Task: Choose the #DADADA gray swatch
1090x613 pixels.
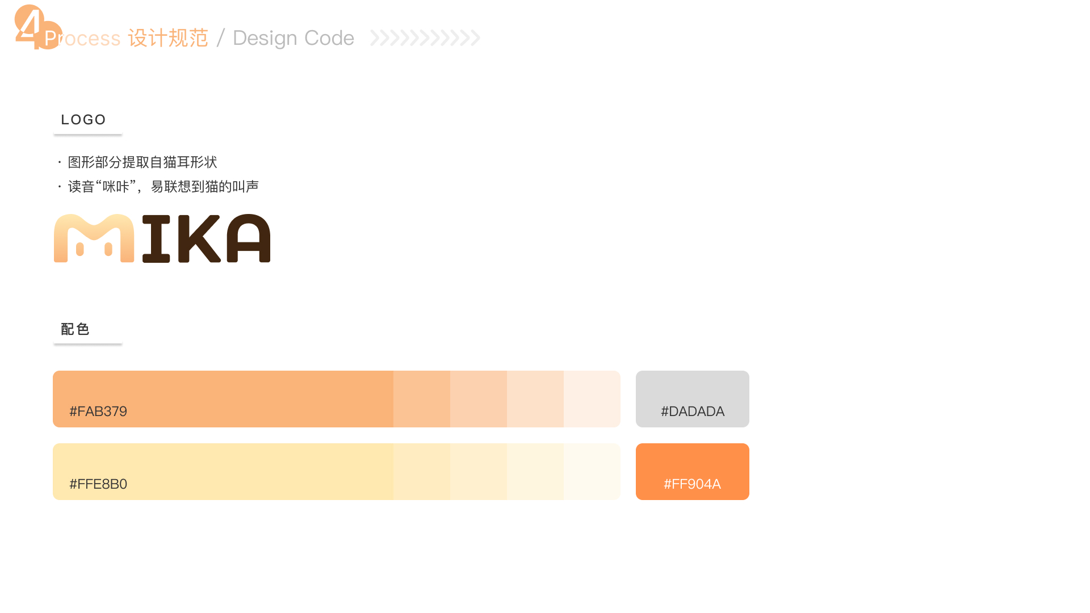Action: point(692,399)
